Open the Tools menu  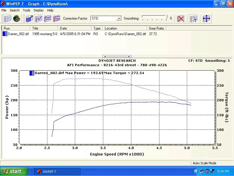[x=27, y=10]
